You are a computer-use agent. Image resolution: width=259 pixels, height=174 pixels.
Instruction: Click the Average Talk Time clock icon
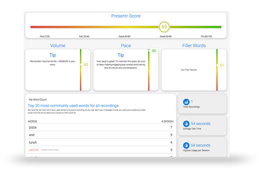(x=186, y=124)
